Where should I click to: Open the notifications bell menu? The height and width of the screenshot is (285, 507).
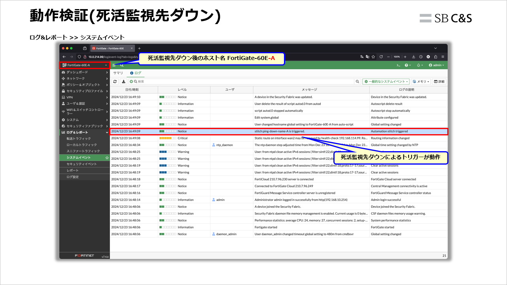(x=420, y=65)
